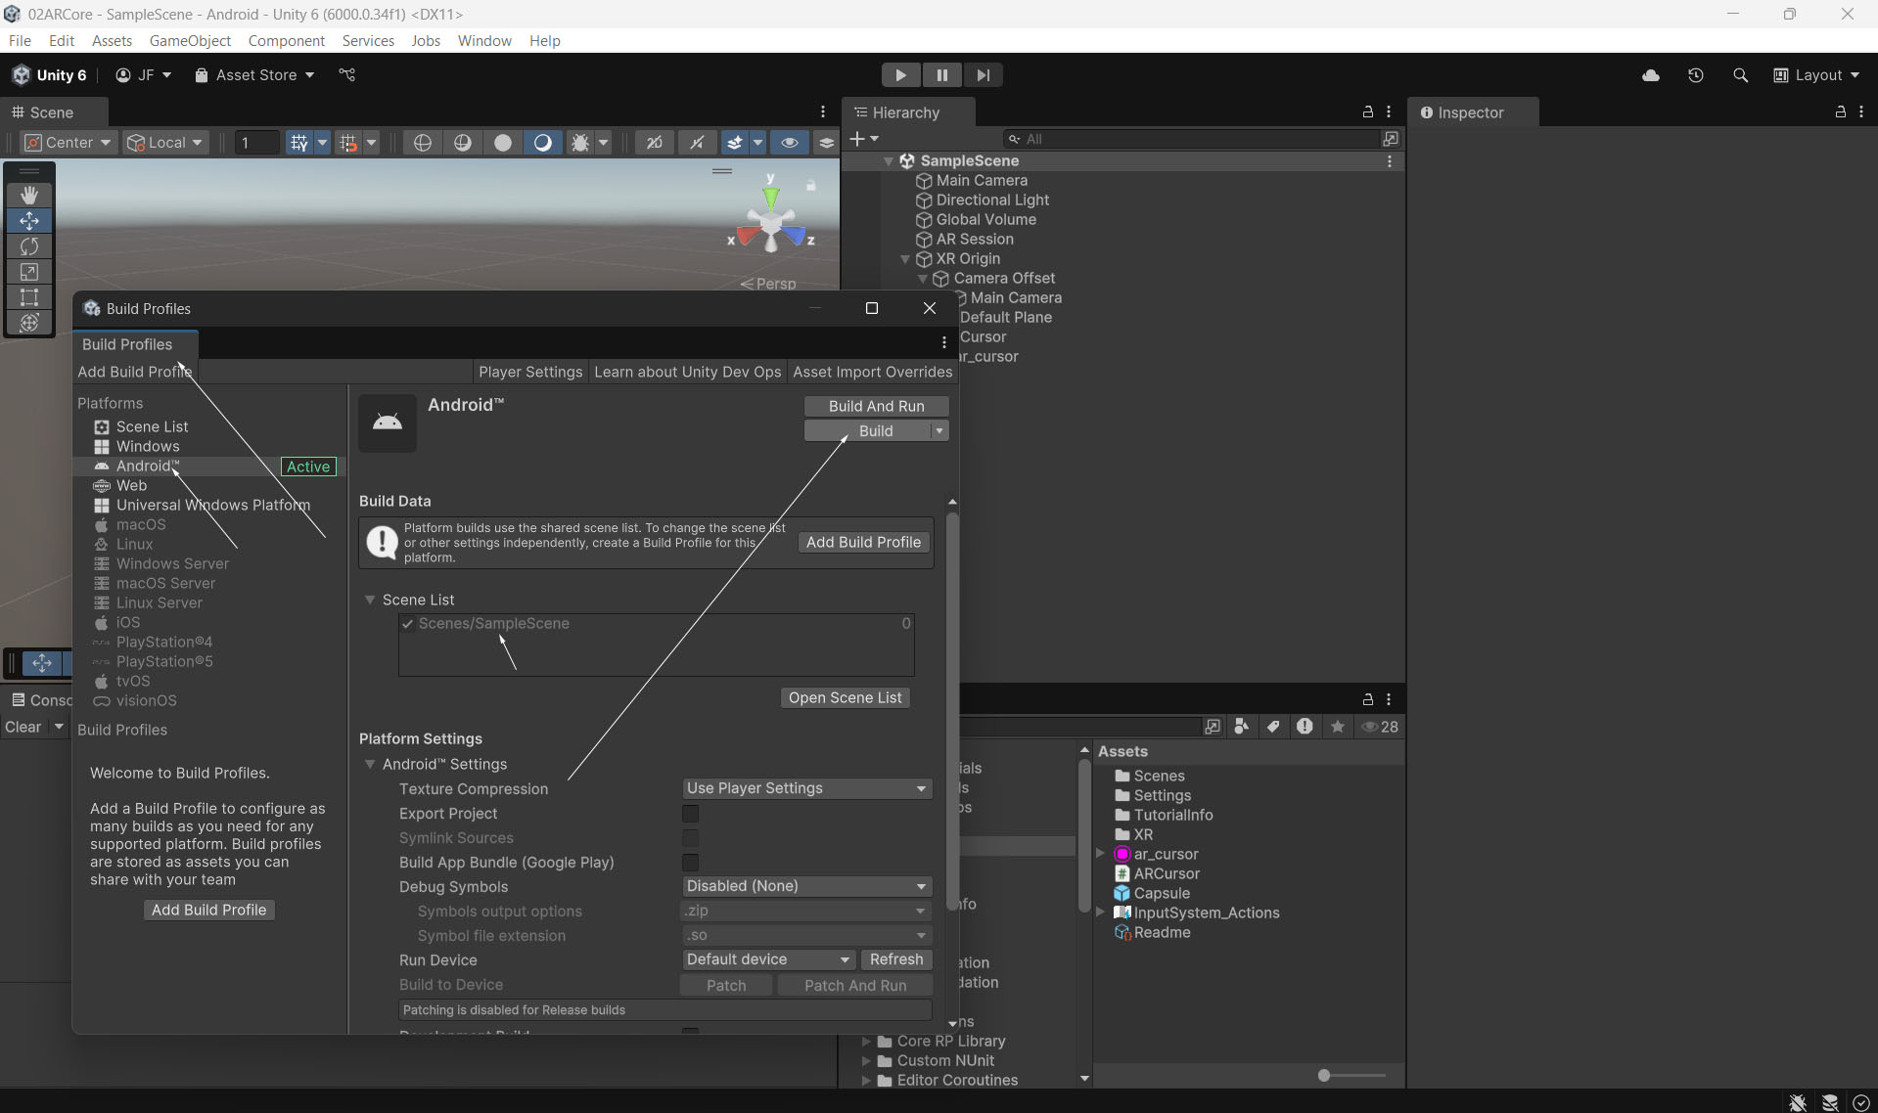1878x1113 pixels.
Task: Click the search magnifier in top toolbar
Action: (x=1740, y=75)
